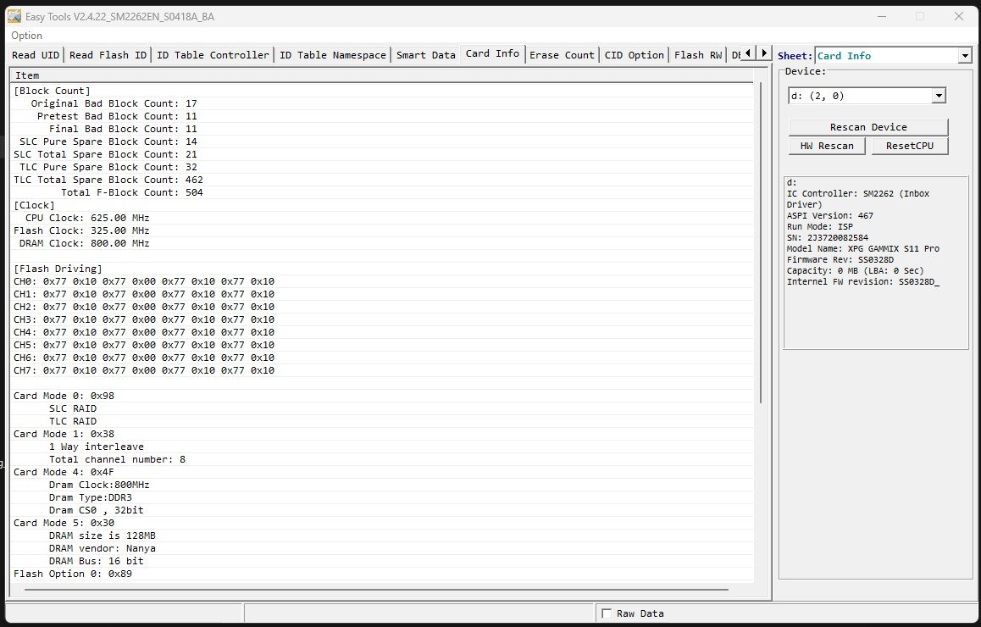Image resolution: width=981 pixels, height=627 pixels.
Task: Select the Card Info tab
Action: pos(491,53)
